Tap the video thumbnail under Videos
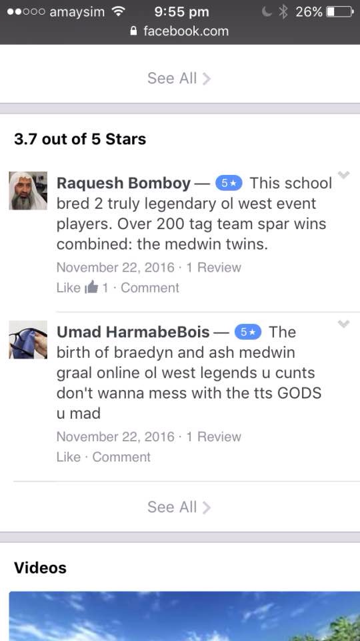Screen dimensions: 360x641 pos(185,616)
